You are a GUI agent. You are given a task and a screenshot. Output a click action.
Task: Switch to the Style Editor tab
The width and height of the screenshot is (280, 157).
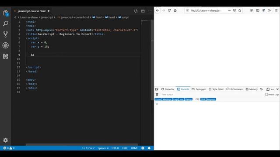click(x=216, y=89)
